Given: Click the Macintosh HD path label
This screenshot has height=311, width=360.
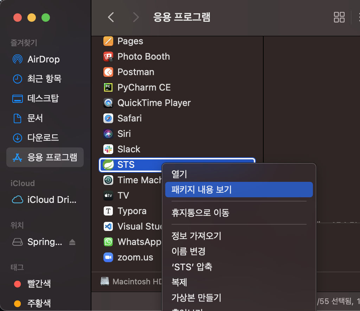Looking at the screenshot, I should (x=137, y=282).
